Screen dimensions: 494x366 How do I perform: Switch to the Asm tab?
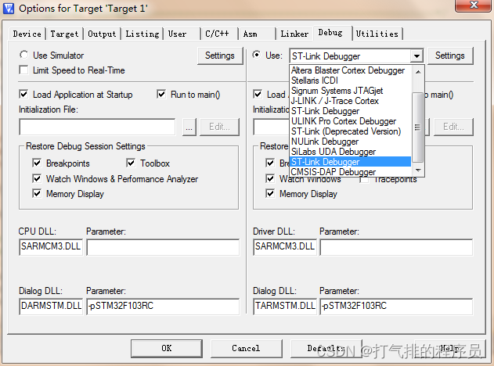click(x=257, y=34)
